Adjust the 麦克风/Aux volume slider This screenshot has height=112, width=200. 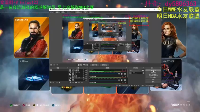pyautogui.click(x=105, y=74)
